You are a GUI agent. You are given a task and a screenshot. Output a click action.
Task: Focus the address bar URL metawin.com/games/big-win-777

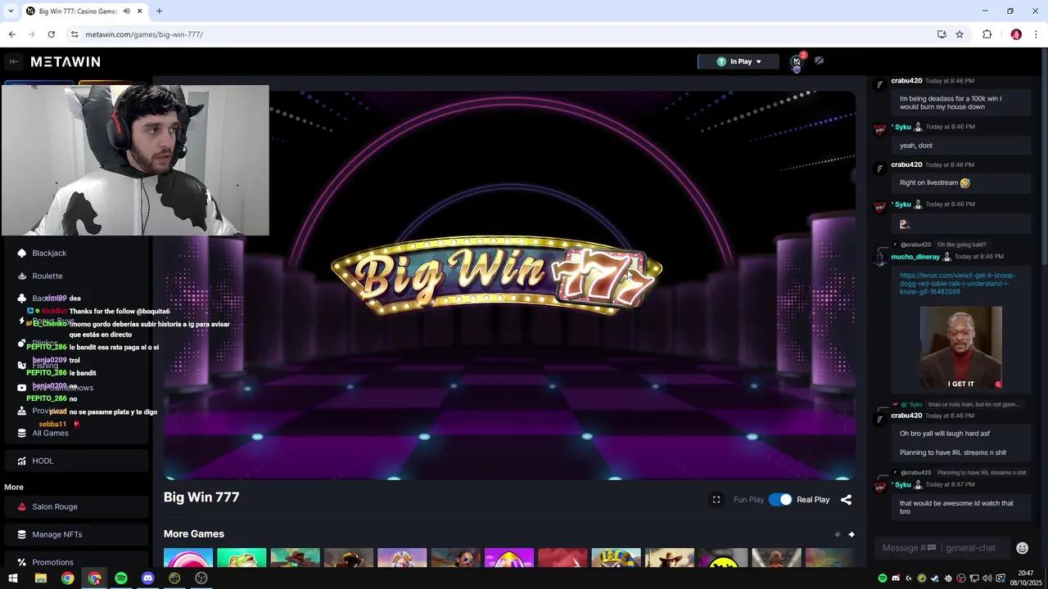tap(144, 34)
